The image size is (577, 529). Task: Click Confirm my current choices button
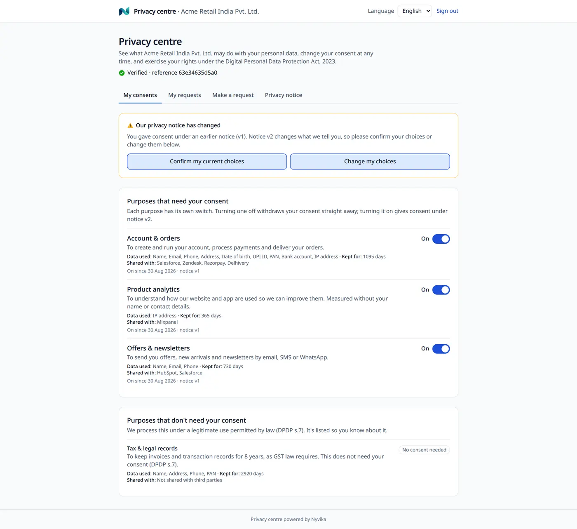[x=207, y=162]
